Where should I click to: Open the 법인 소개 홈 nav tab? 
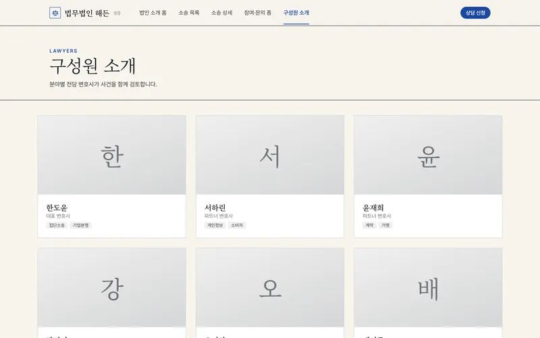pos(153,13)
